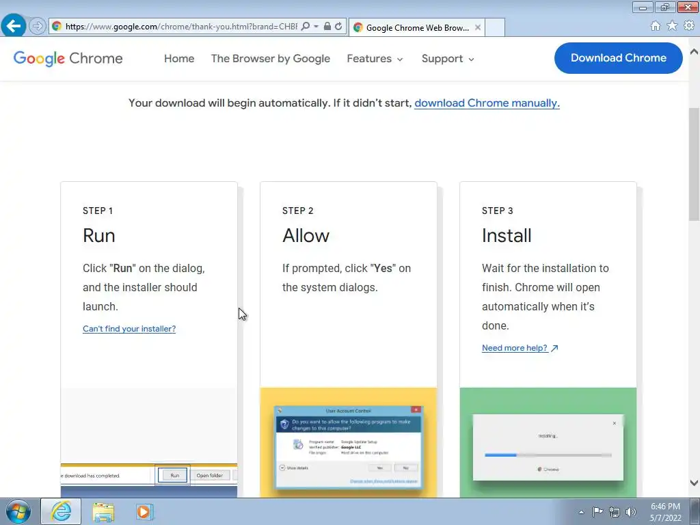Viewport: 700px width, 525px height.
Task: Expand the Support dropdown menu
Action: click(x=448, y=59)
